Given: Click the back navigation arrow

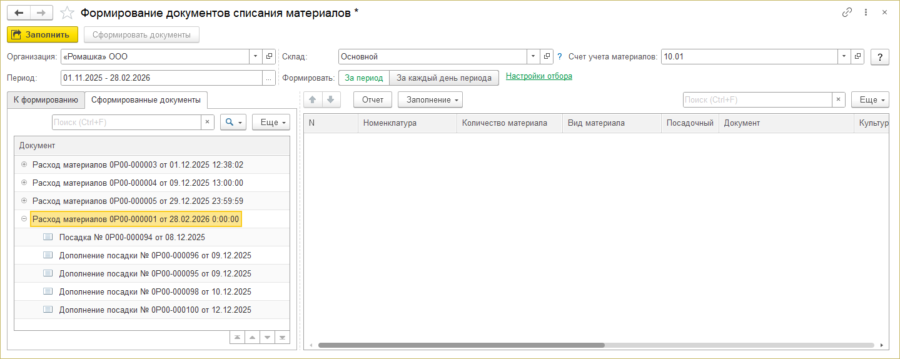Looking at the screenshot, I should point(18,13).
